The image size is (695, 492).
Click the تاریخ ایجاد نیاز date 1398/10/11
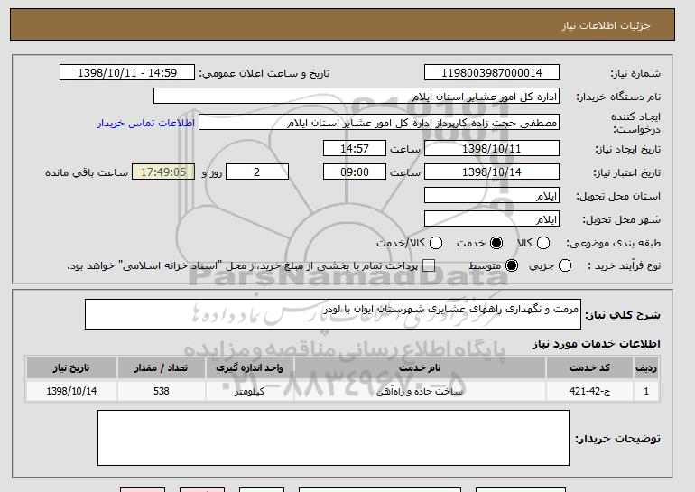pyautogui.click(x=492, y=148)
